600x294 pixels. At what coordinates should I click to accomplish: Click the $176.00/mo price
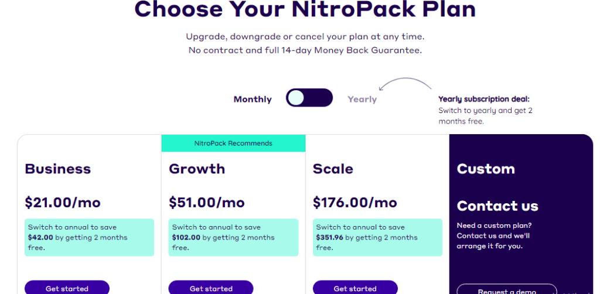(x=355, y=202)
